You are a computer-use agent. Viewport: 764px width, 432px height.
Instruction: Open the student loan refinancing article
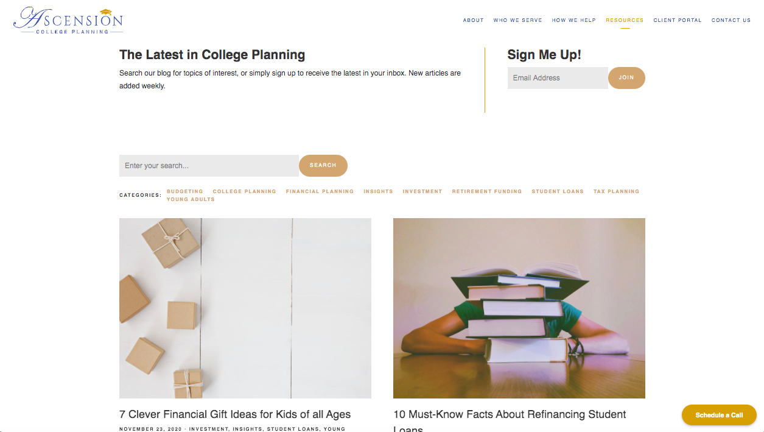click(x=510, y=414)
